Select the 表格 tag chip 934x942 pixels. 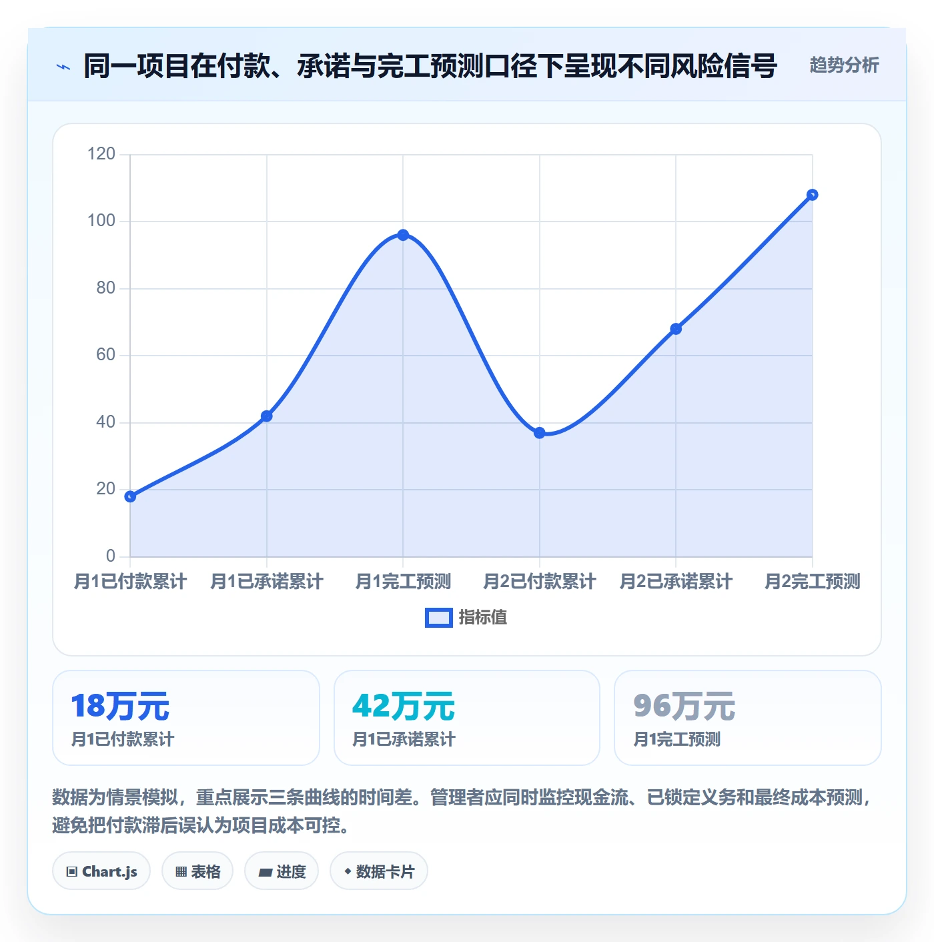tap(197, 871)
